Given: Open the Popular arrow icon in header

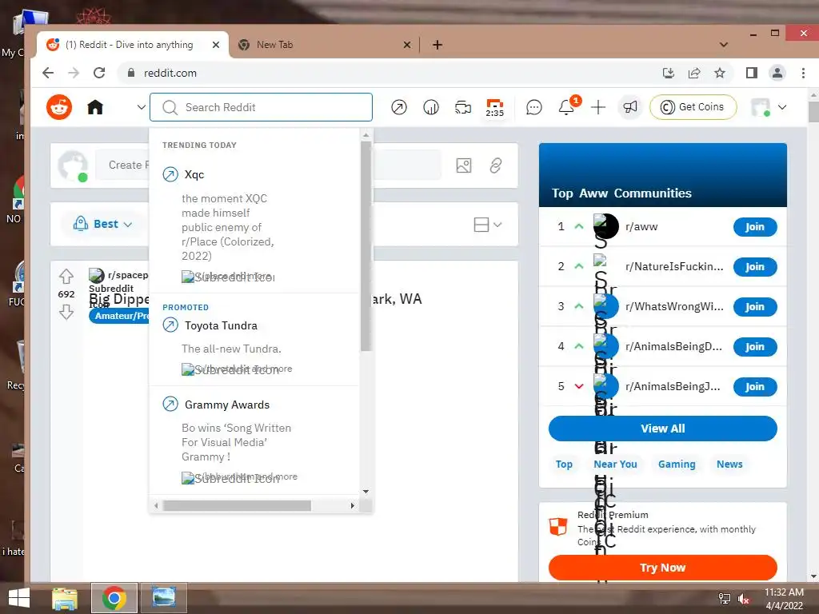Looking at the screenshot, I should point(399,107).
